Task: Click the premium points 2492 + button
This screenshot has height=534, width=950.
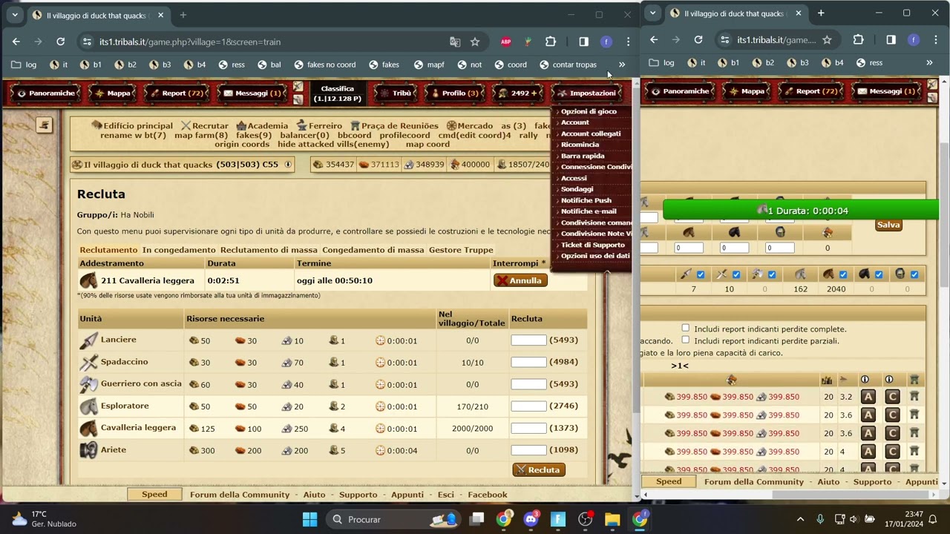Action: (518, 93)
